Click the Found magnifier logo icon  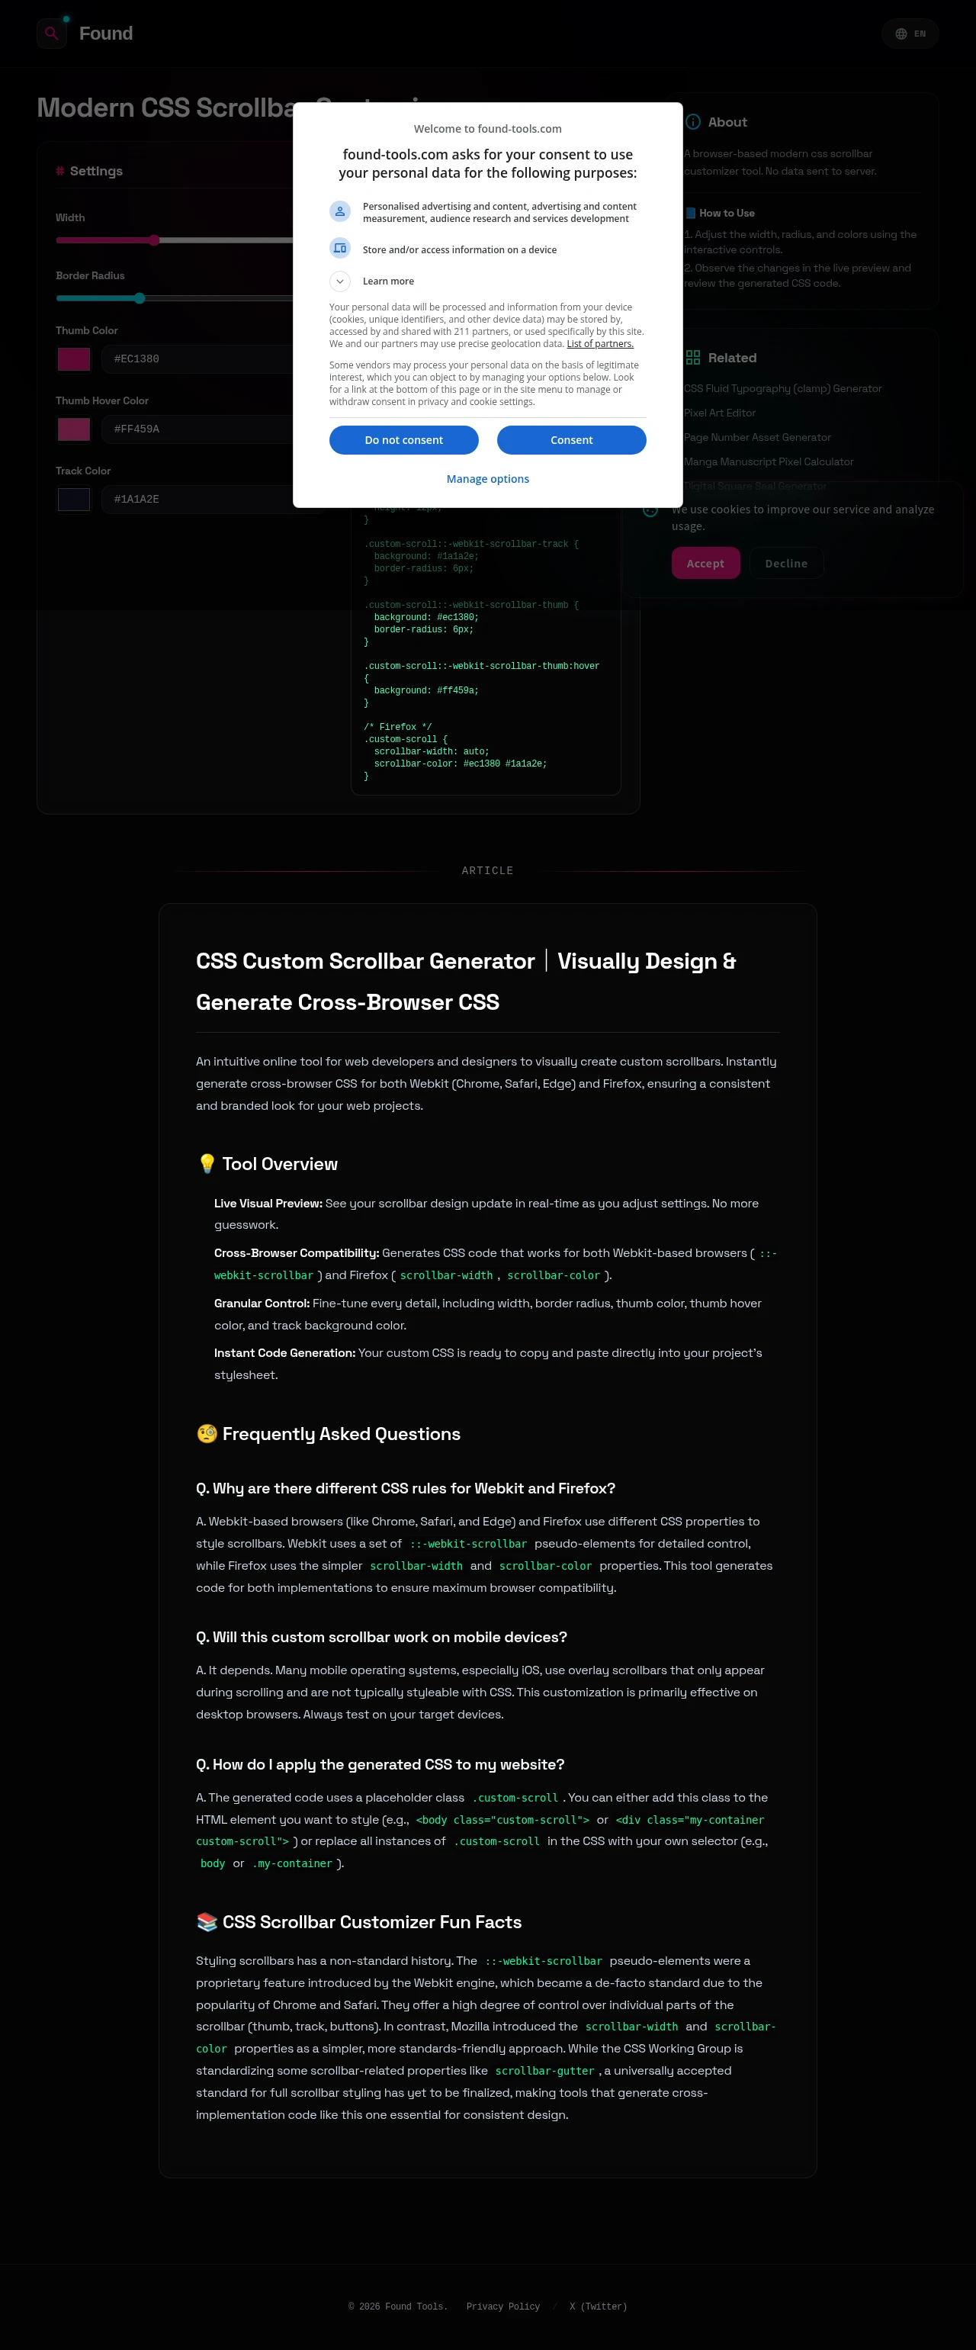(52, 34)
